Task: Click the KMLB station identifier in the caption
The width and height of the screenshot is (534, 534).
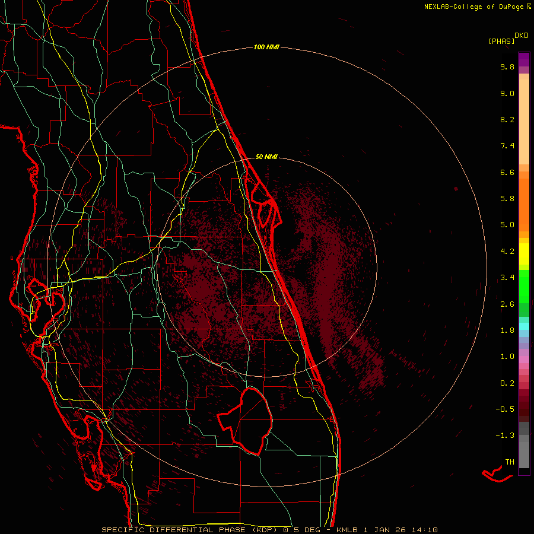Action: [347, 530]
